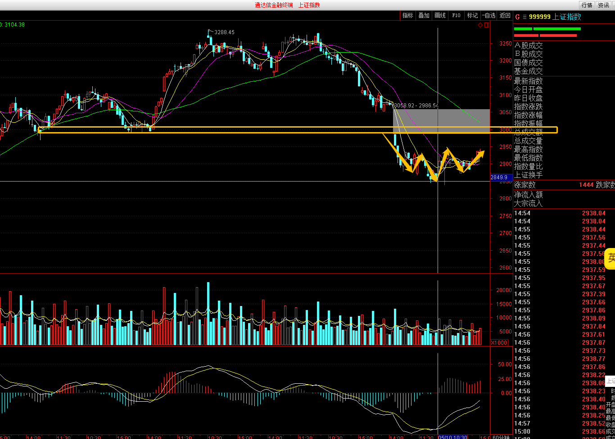Click the 50.00 MACD axis label

(505, 365)
